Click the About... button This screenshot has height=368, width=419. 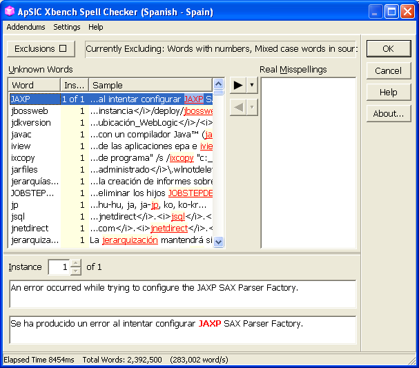click(388, 114)
